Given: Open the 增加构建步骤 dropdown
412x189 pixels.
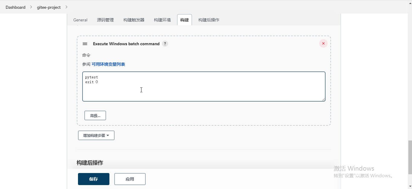Looking at the screenshot, I should coord(96,135).
